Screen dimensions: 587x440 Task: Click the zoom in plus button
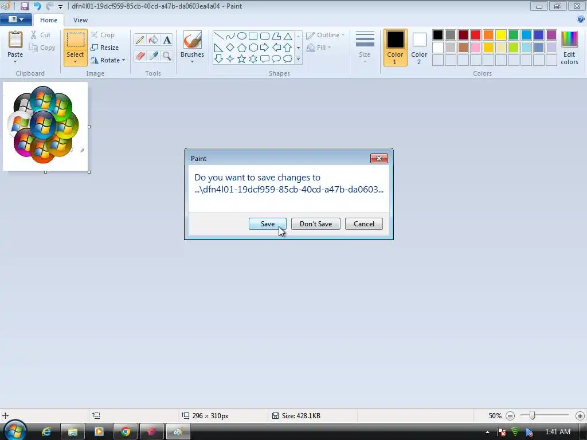(x=580, y=416)
